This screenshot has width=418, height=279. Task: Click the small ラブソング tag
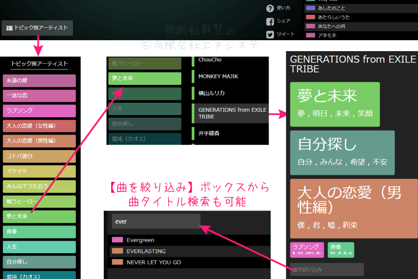click(307, 250)
